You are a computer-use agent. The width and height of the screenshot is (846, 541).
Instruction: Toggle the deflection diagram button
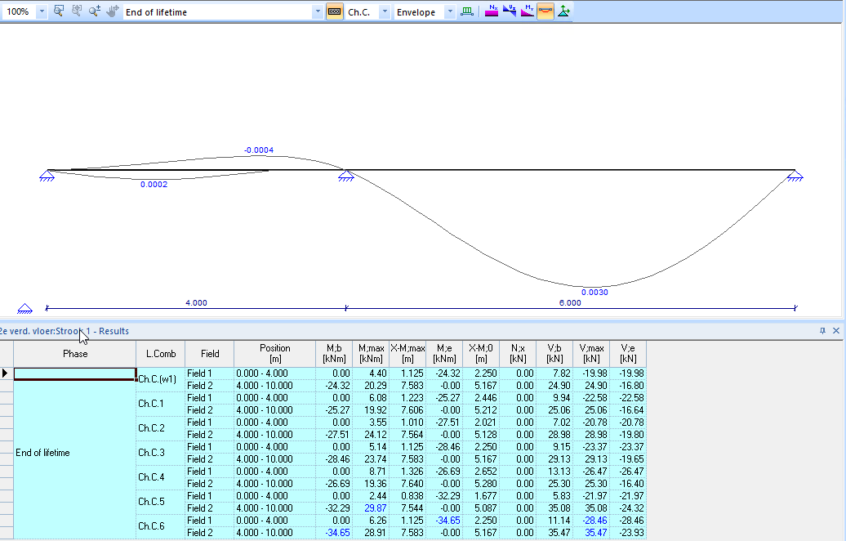pyautogui.click(x=545, y=11)
